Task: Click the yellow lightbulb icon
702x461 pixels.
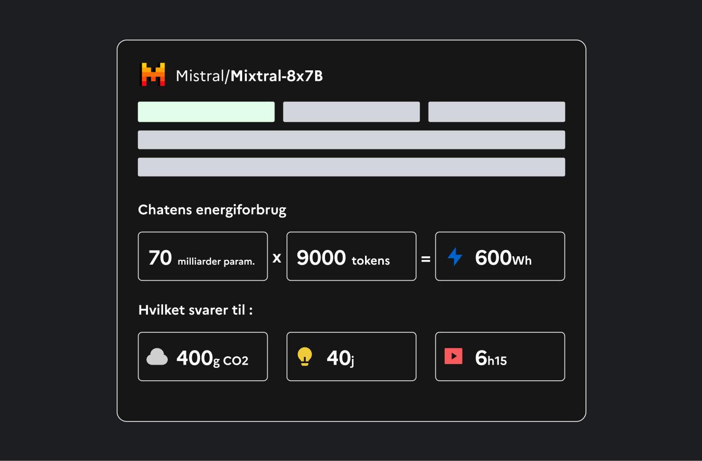Action: click(305, 357)
